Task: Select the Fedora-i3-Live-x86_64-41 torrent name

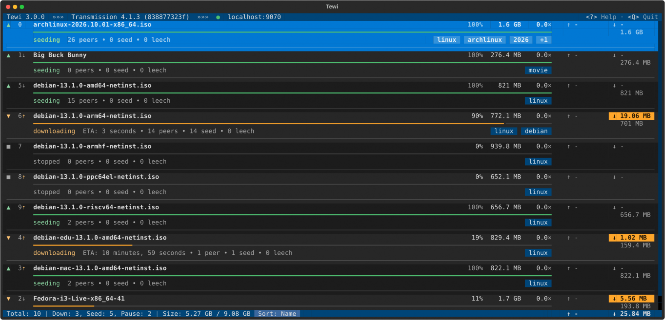Action: (79, 299)
